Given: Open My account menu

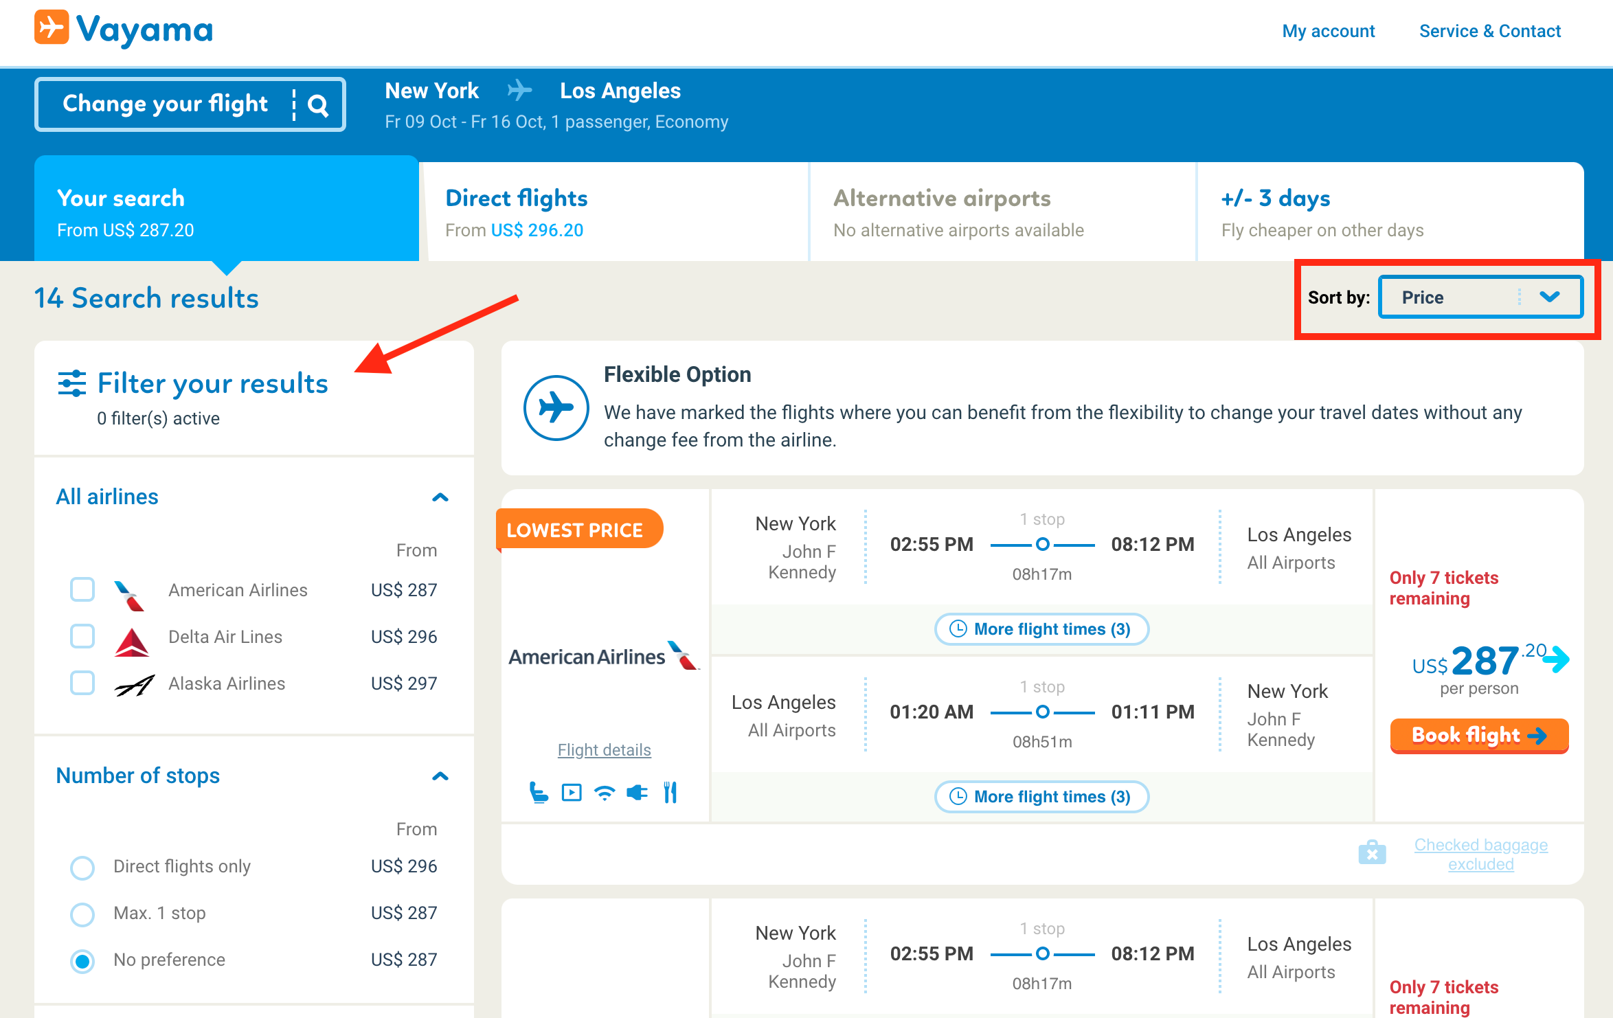Looking at the screenshot, I should (x=1328, y=31).
